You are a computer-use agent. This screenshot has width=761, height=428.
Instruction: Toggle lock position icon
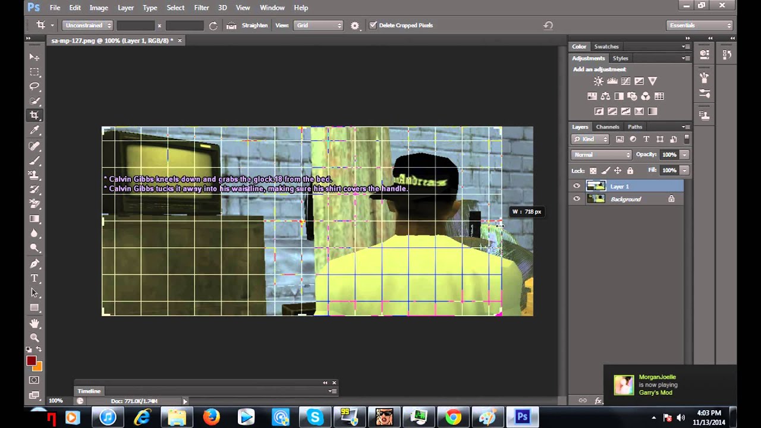click(x=618, y=171)
